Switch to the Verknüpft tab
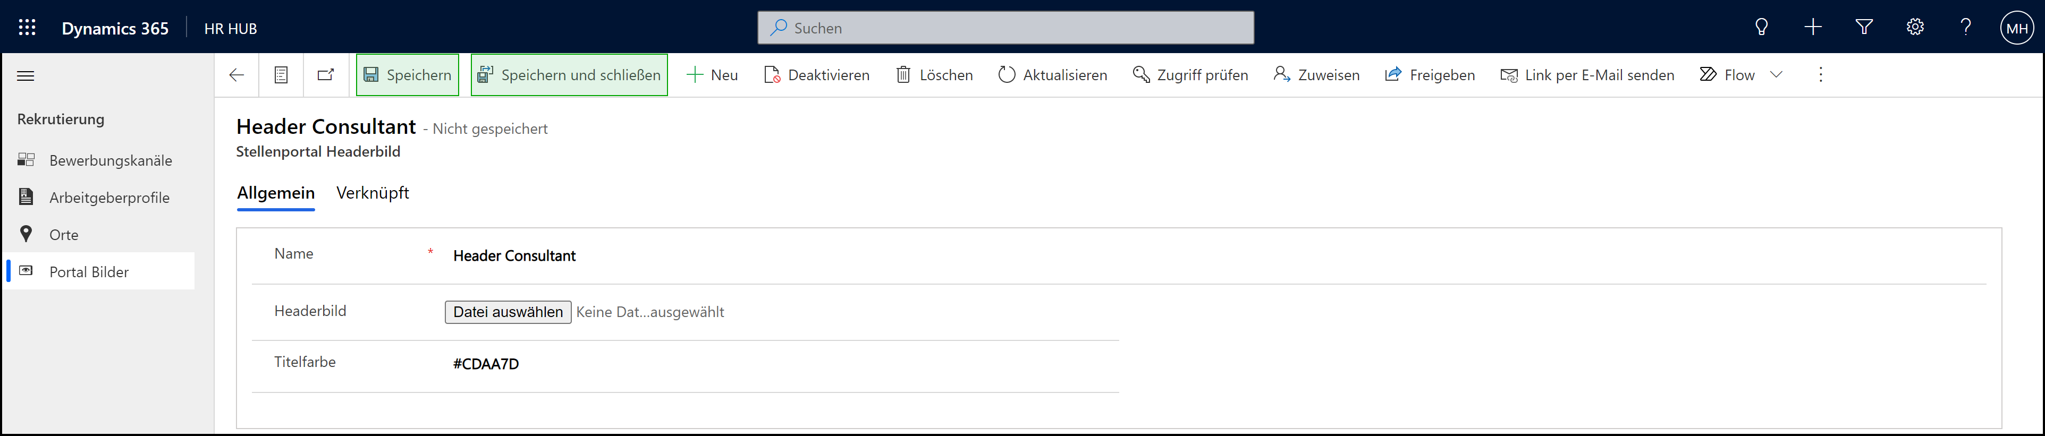Screen dimensions: 2045x436 (x=373, y=193)
